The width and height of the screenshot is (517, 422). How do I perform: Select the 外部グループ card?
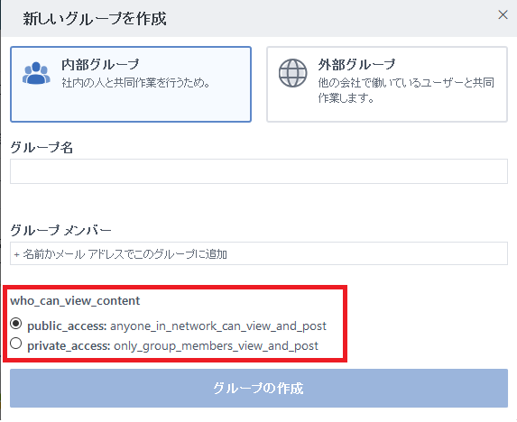[387, 85]
